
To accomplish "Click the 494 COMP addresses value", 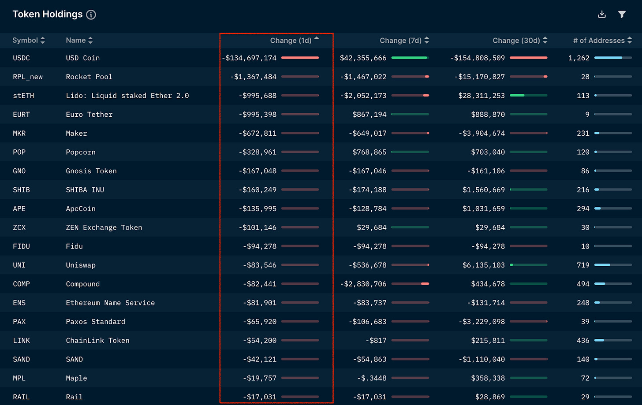I will click(583, 284).
